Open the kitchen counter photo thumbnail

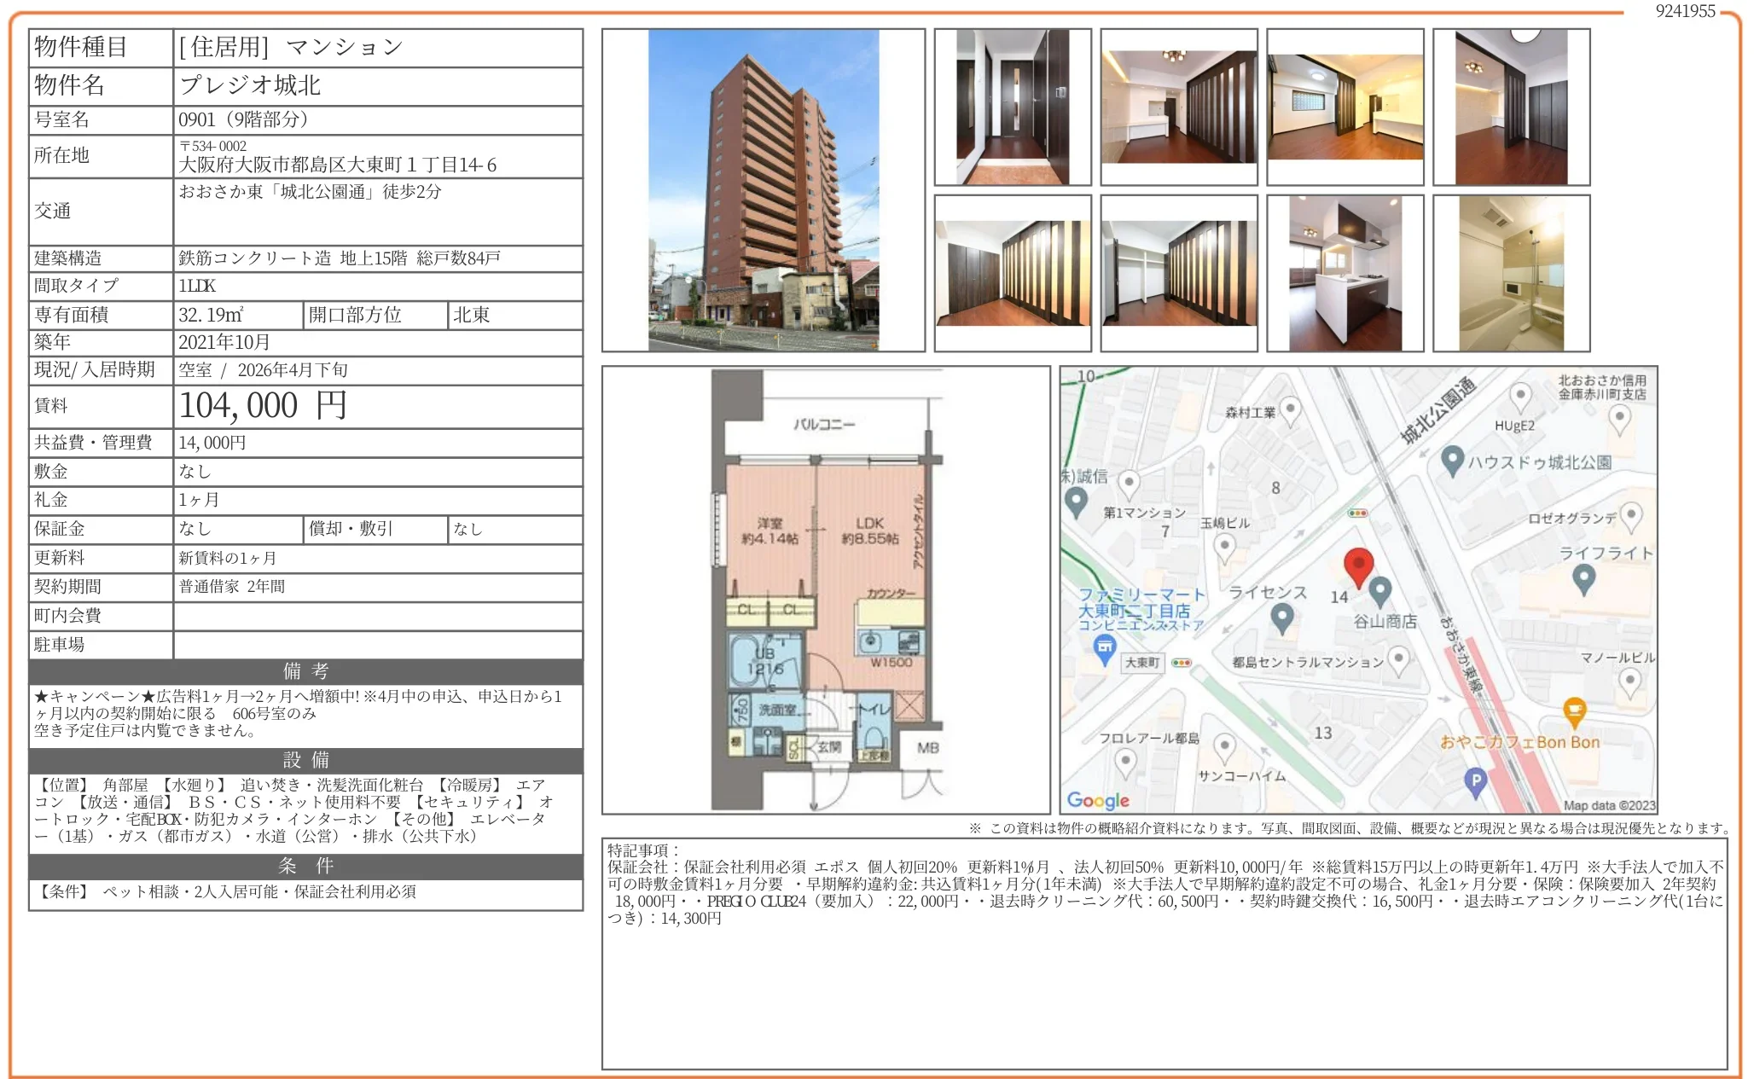[x=1345, y=274]
